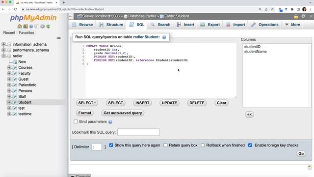
Task: Expand the Persons table node
Action: 9,91
